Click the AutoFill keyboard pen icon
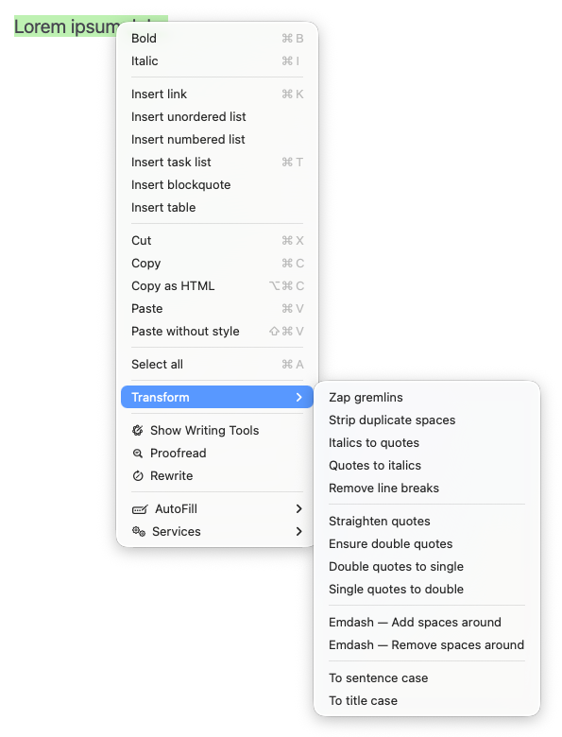Image resolution: width=562 pixels, height=737 pixels. coord(140,509)
